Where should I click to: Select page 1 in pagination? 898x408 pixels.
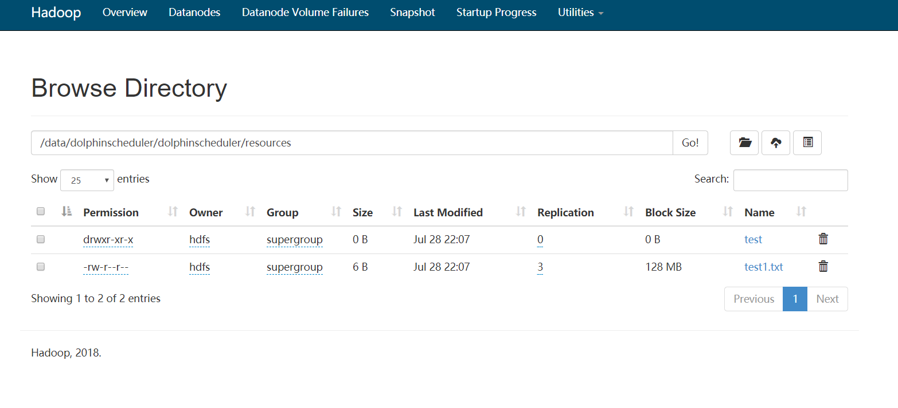795,299
